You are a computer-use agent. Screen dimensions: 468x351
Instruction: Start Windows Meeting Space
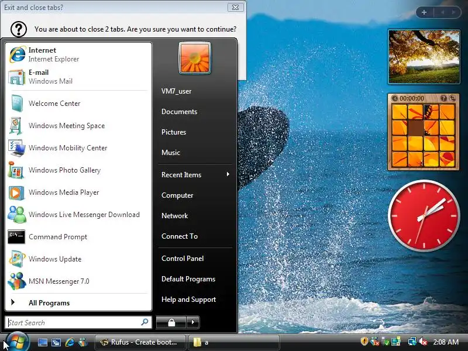coord(78,126)
